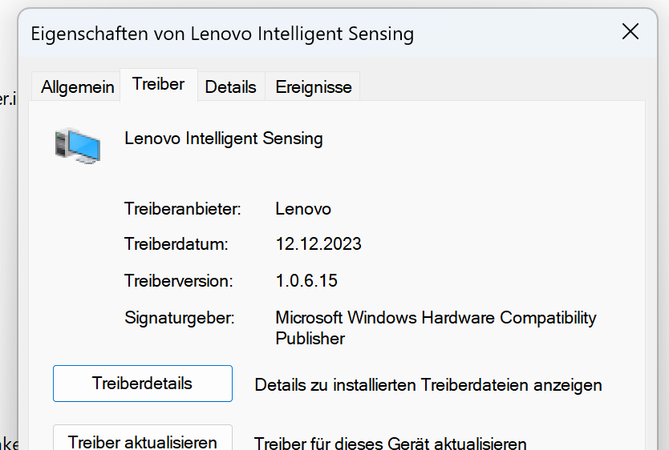Image resolution: width=669 pixels, height=450 pixels.
Task: Go to the Ereignisse tab
Action: 314,87
